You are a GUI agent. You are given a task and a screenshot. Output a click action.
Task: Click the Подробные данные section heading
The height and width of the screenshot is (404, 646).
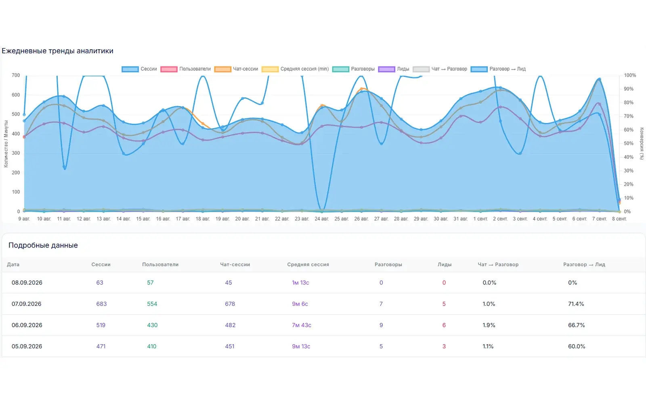[x=43, y=245]
